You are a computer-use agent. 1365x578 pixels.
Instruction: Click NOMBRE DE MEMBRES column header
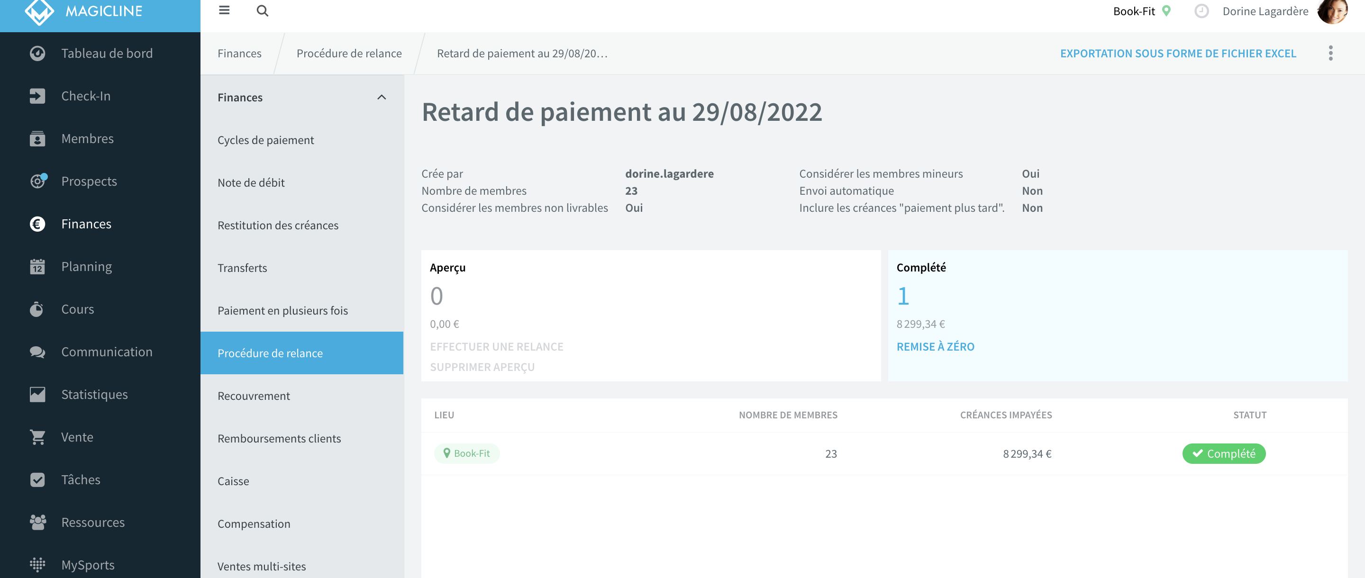click(x=788, y=415)
